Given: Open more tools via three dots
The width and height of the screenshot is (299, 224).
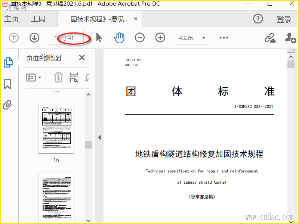Looking at the screenshot, I should [224, 38].
